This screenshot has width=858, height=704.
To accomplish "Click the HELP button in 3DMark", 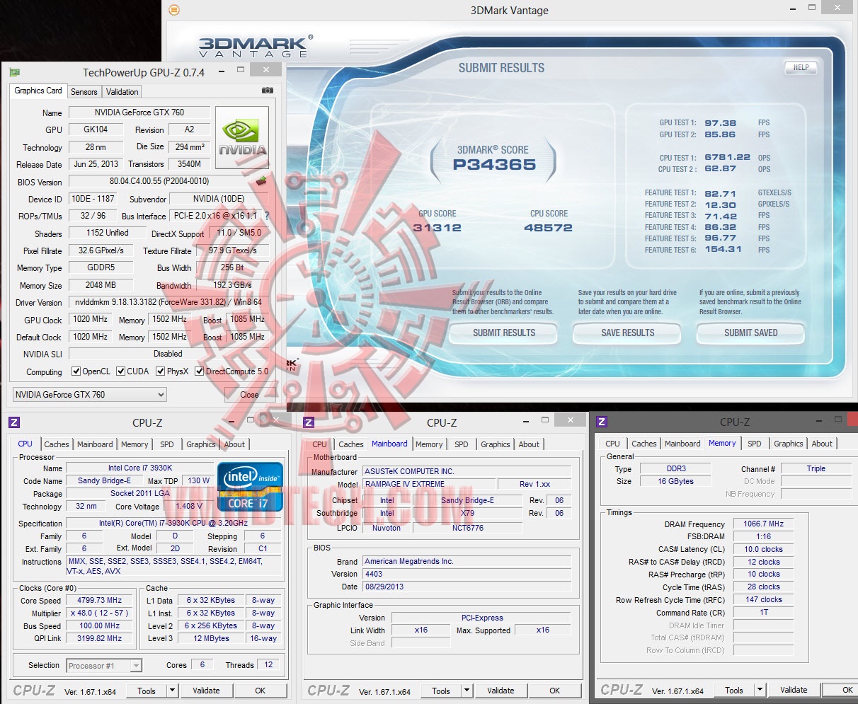I will click(x=801, y=68).
